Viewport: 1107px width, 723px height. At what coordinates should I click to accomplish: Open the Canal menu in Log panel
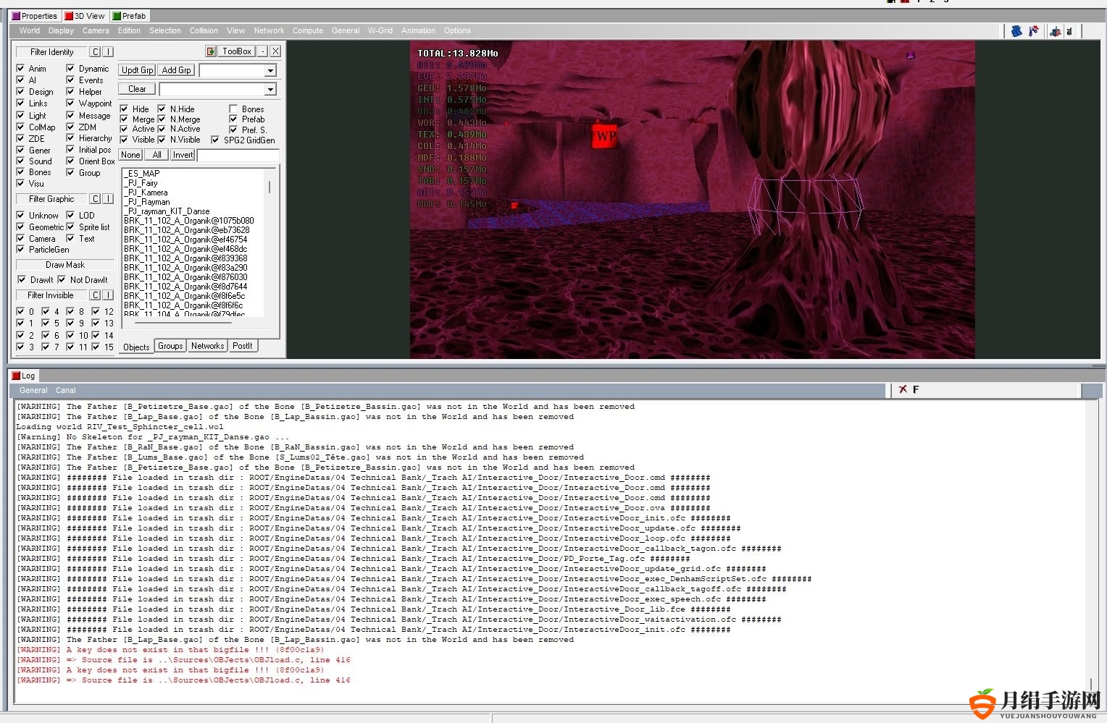[x=66, y=390]
